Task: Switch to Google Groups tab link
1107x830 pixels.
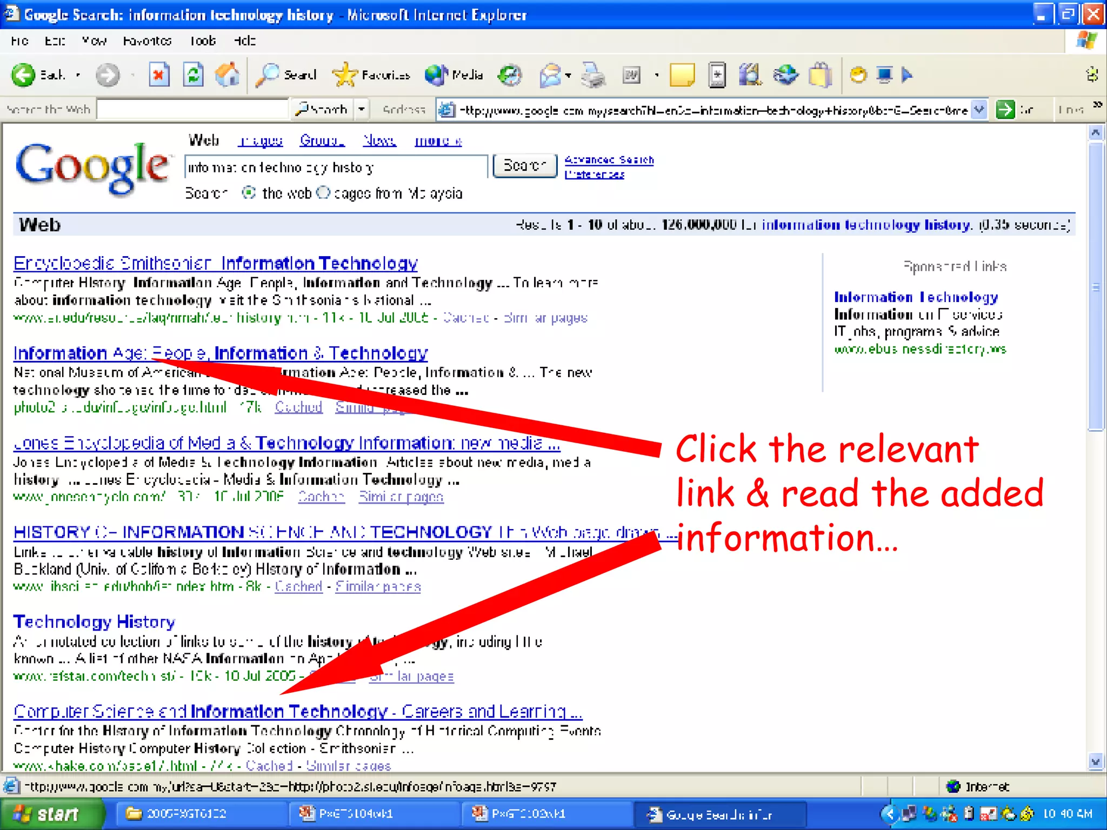Action: (322, 140)
